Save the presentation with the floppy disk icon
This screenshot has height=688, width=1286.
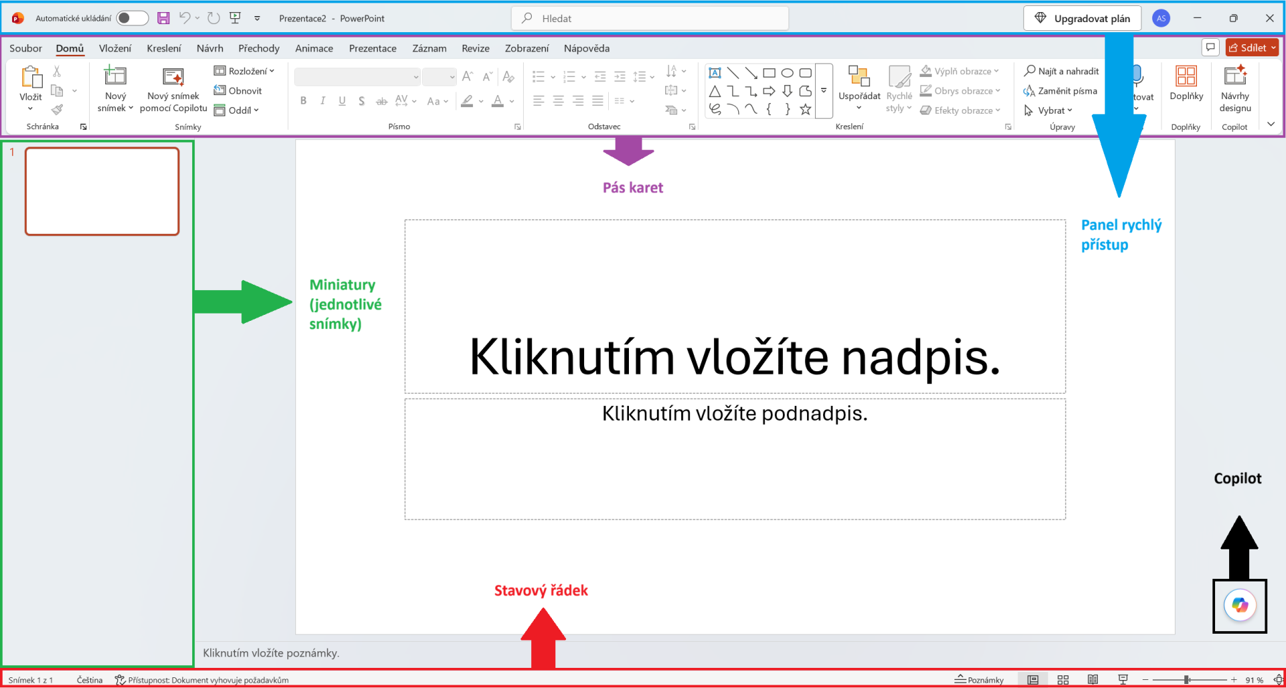click(163, 18)
